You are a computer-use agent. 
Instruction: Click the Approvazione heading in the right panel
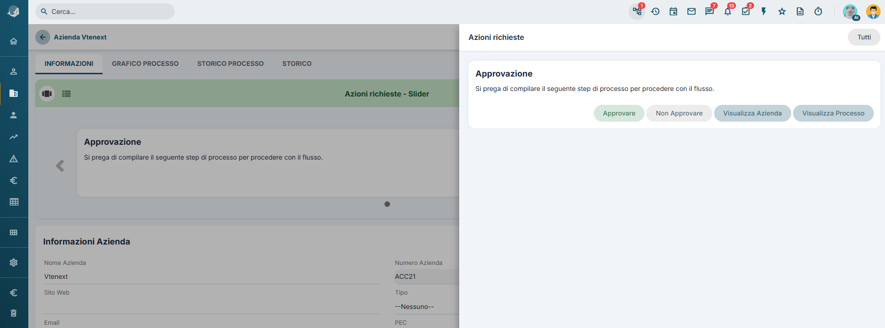tap(504, 74)
